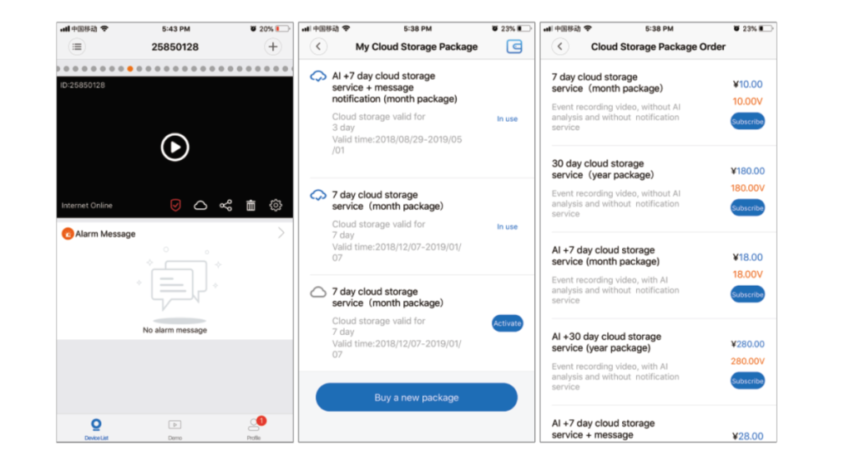Tap the red shield alarm icon

[x=175, y=205]
